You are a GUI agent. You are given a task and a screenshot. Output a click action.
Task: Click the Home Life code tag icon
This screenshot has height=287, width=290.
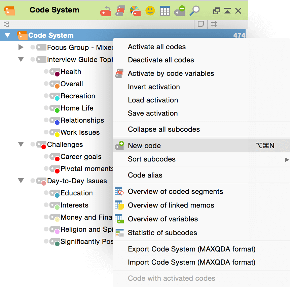tap(55, 108)
